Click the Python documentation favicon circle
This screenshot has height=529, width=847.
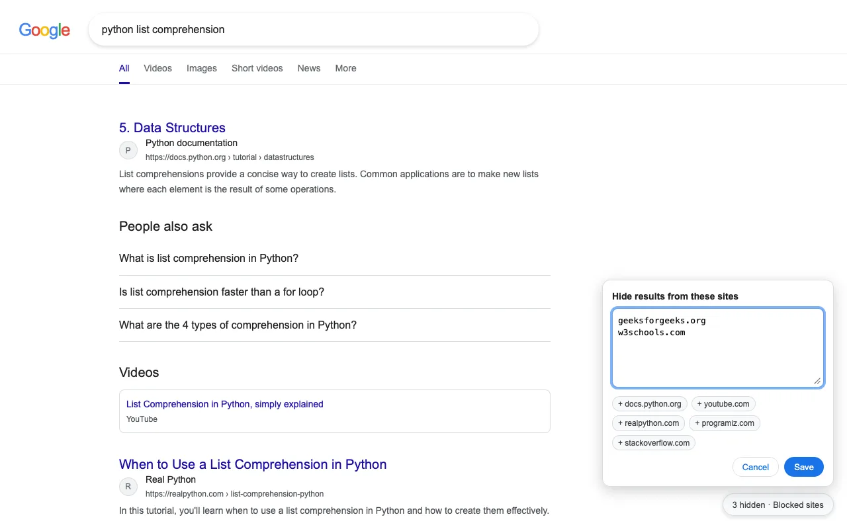(128, 150)
